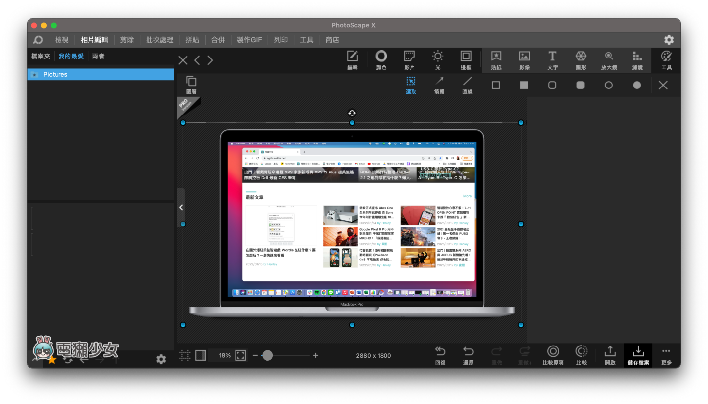The image size is (708, 404).
Task: Click 還原 undo icon
Action: tap(468, 355)
